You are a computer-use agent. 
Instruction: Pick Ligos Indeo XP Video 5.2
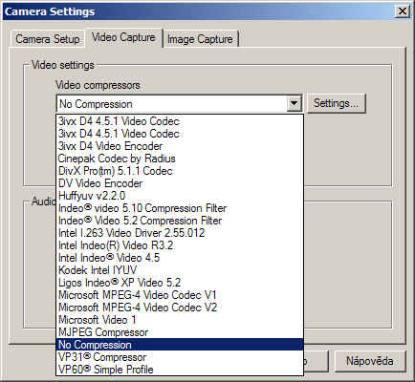click(180, 283)
